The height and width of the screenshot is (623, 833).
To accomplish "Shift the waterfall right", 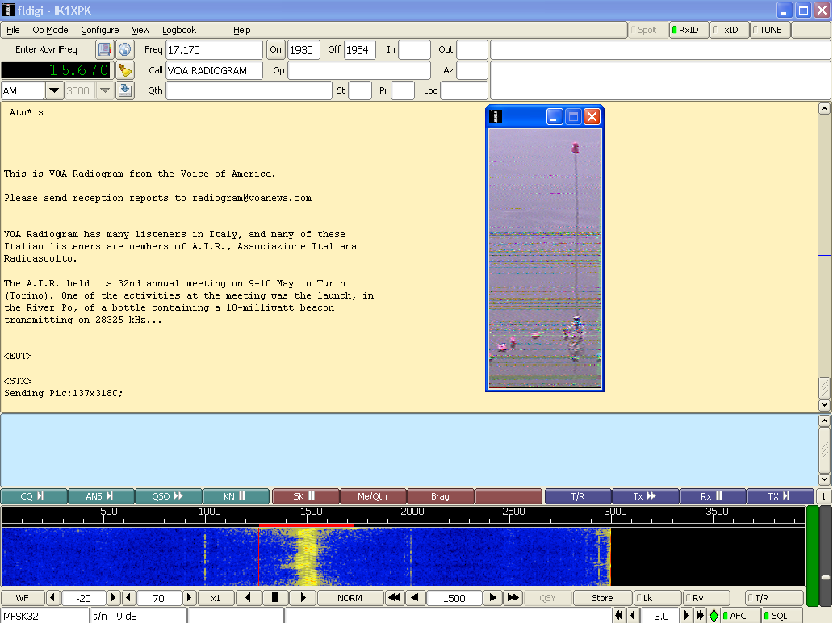I will point(303,598).
